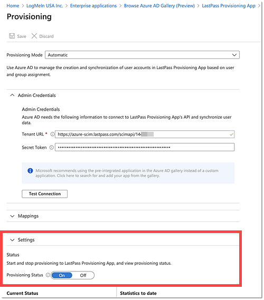
Task: Click the LastPass Provisioning App breadcrumb
Action: tap(229, 6)
